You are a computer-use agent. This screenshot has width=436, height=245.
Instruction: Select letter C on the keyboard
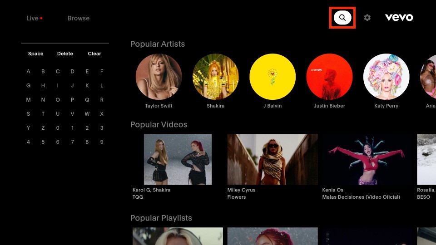(58, 71)
